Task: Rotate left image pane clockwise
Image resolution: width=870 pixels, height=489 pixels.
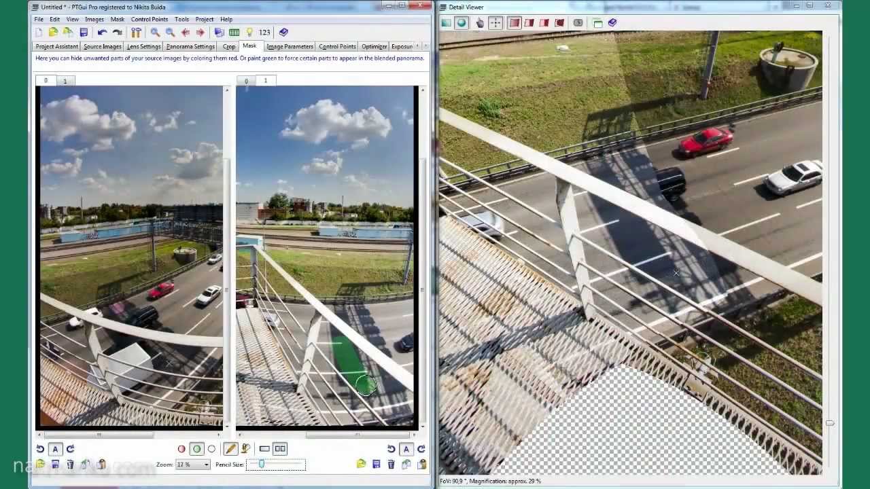Action: coord(70,449)
